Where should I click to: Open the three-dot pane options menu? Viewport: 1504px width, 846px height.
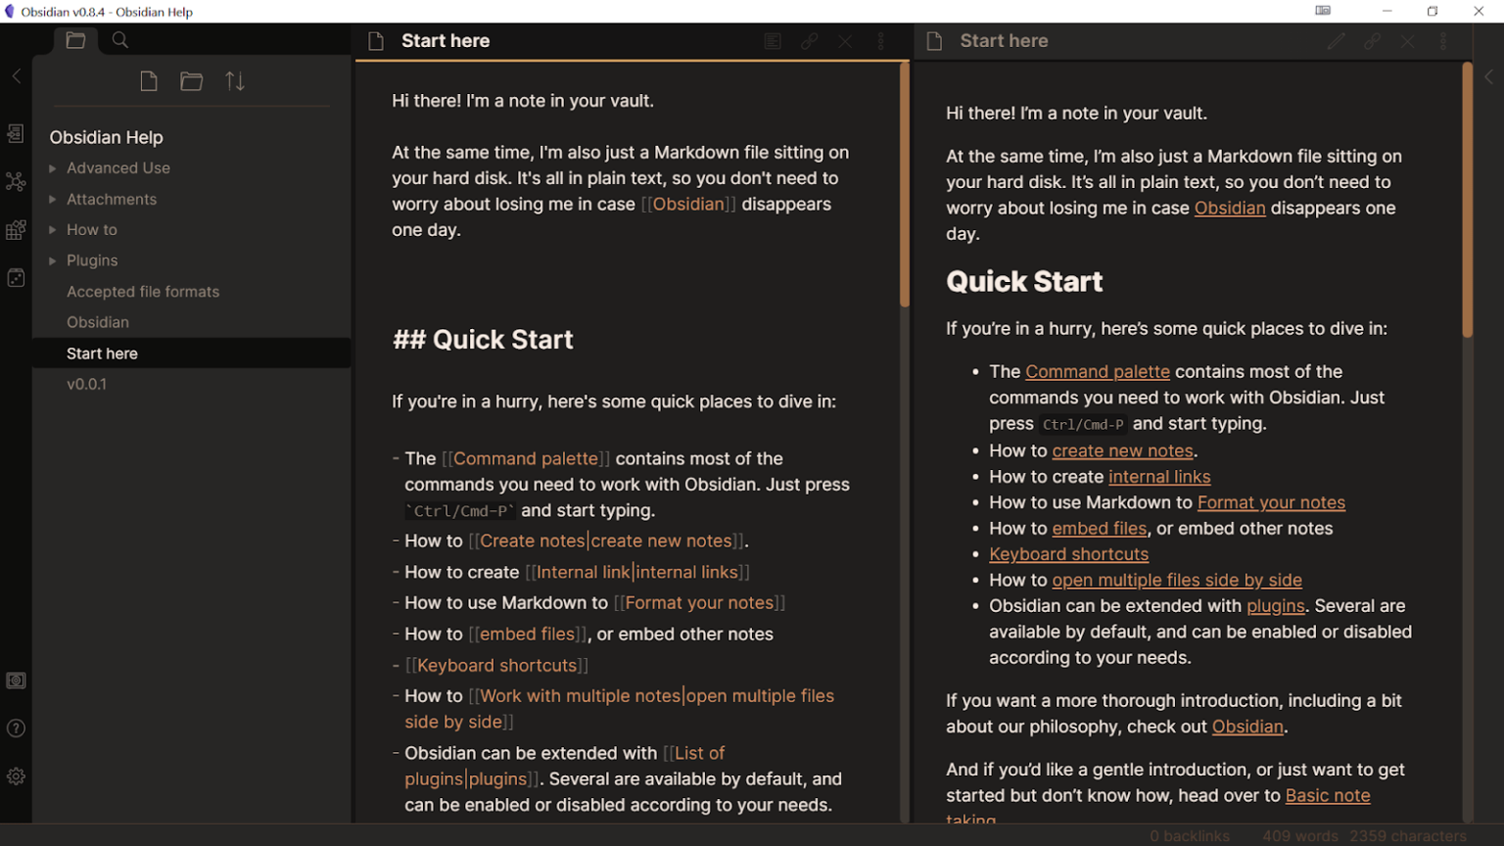[880, 41]
